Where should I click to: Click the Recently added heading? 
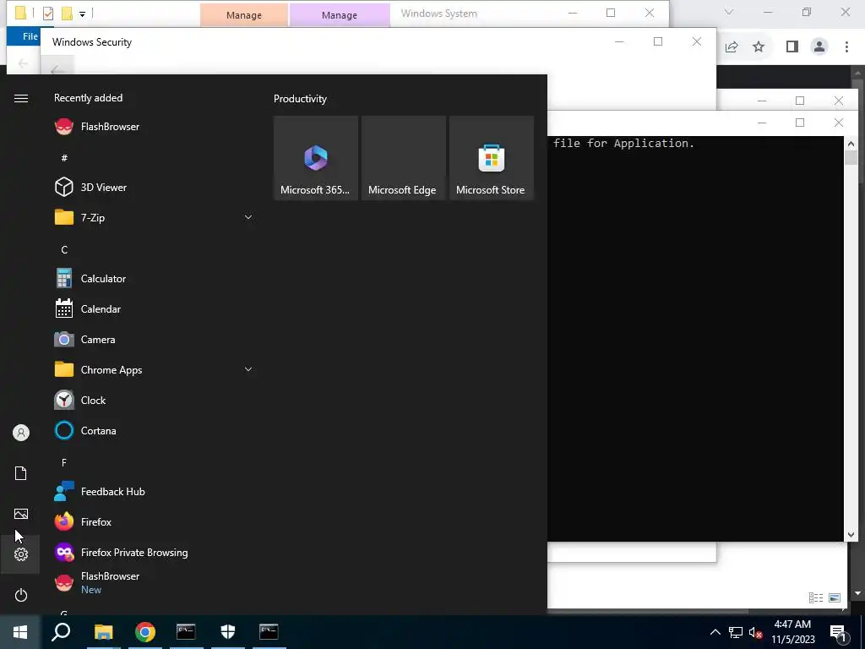(x=88, y=98)
